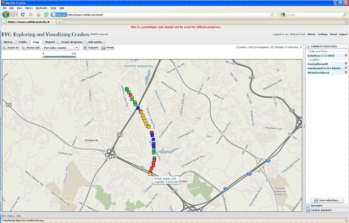Click the Logout link
The image size is (349, 223).
click(x=343, y=34)
